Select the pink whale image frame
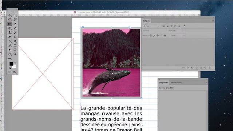 [x=111, y=63]
